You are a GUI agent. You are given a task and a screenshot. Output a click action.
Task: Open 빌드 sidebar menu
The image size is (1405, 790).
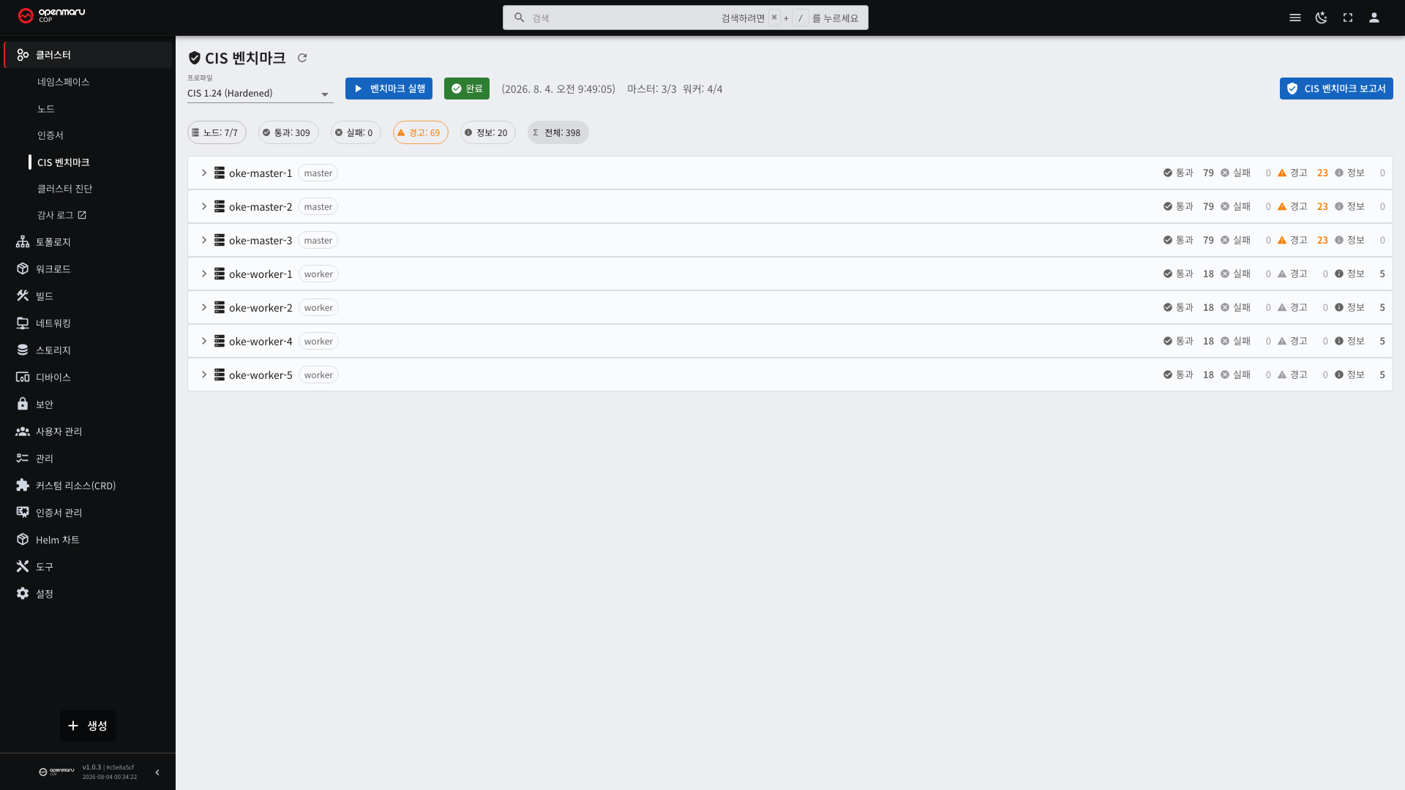pyautogui.click(x=88, y=296)
